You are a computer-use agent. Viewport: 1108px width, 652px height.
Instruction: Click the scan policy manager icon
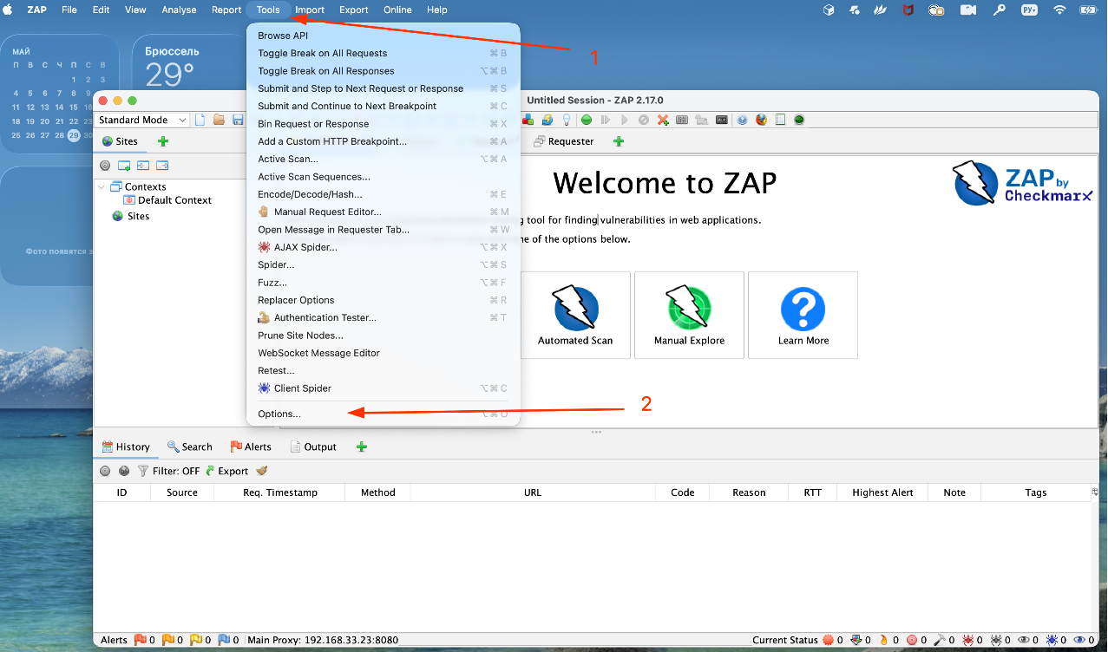point(682,120)
